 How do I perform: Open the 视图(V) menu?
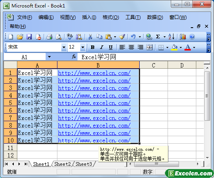(x=68, y=17)
